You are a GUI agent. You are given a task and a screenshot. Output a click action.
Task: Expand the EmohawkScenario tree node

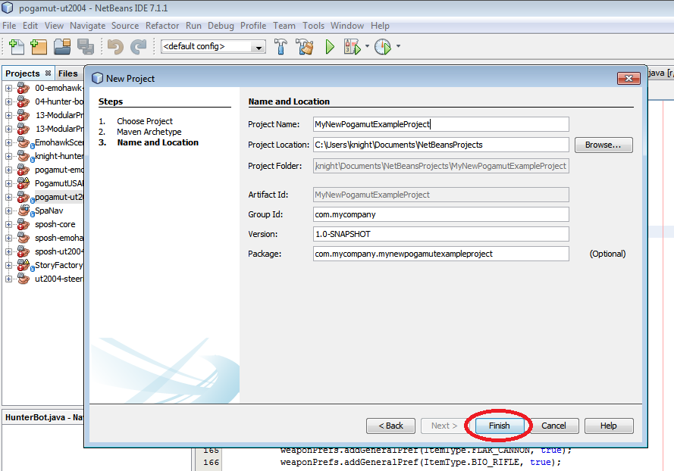click(x=8, y=142)
